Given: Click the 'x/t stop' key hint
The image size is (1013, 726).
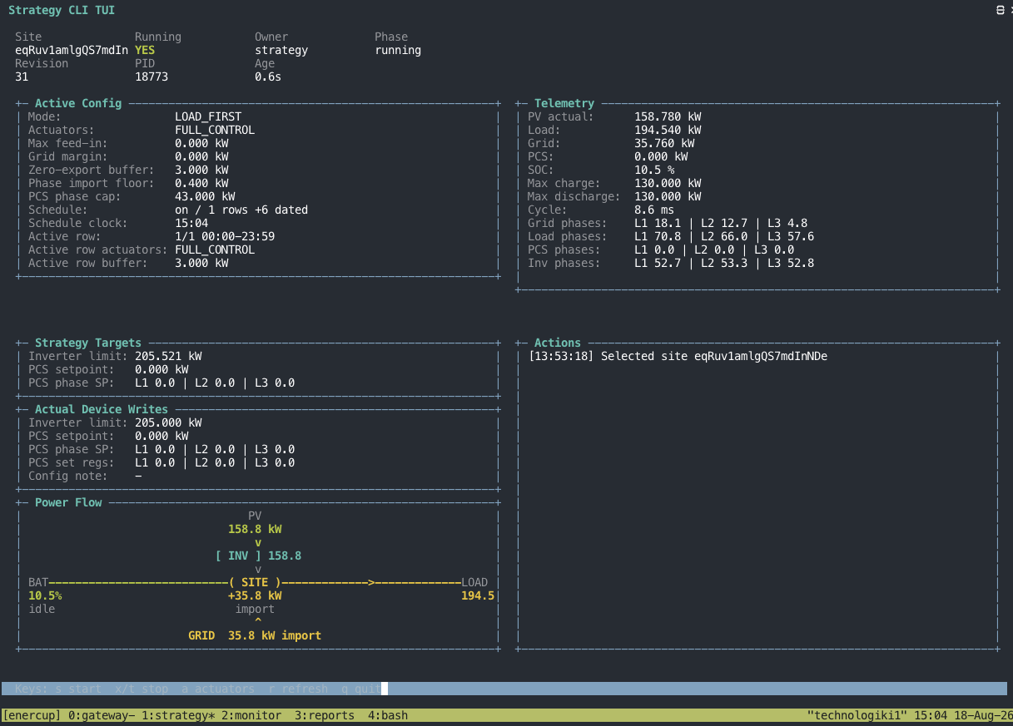Looking at the screenshot, I should pyautogui.click(x=142, y=689).
